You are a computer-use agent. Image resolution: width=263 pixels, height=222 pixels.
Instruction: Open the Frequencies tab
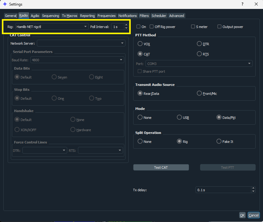click(x=106, y=16)
